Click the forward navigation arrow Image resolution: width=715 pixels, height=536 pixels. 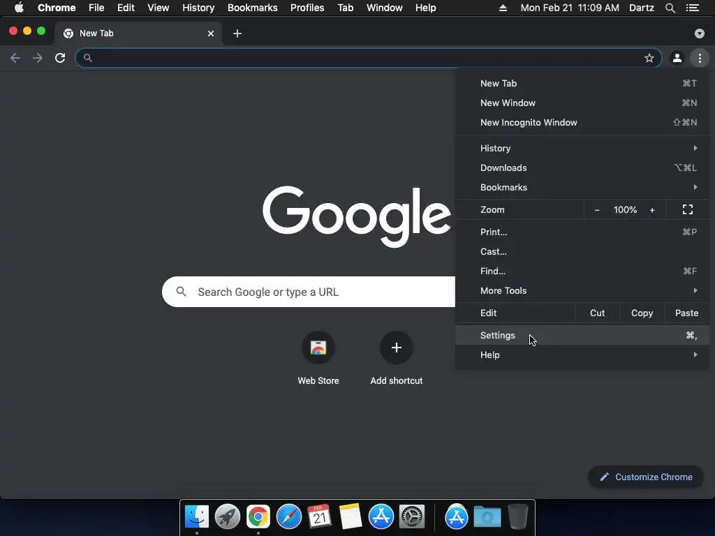point(38,58)
